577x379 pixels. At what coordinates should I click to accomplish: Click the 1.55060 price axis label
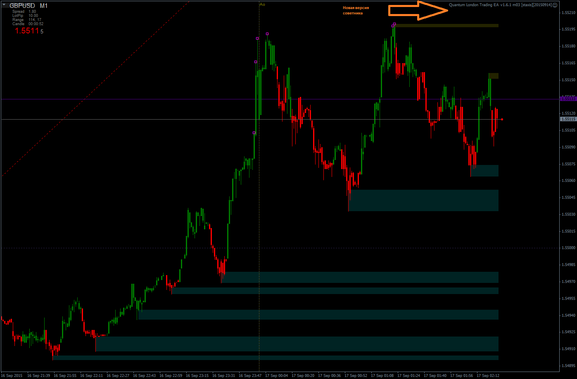click(x=569, y=181)
